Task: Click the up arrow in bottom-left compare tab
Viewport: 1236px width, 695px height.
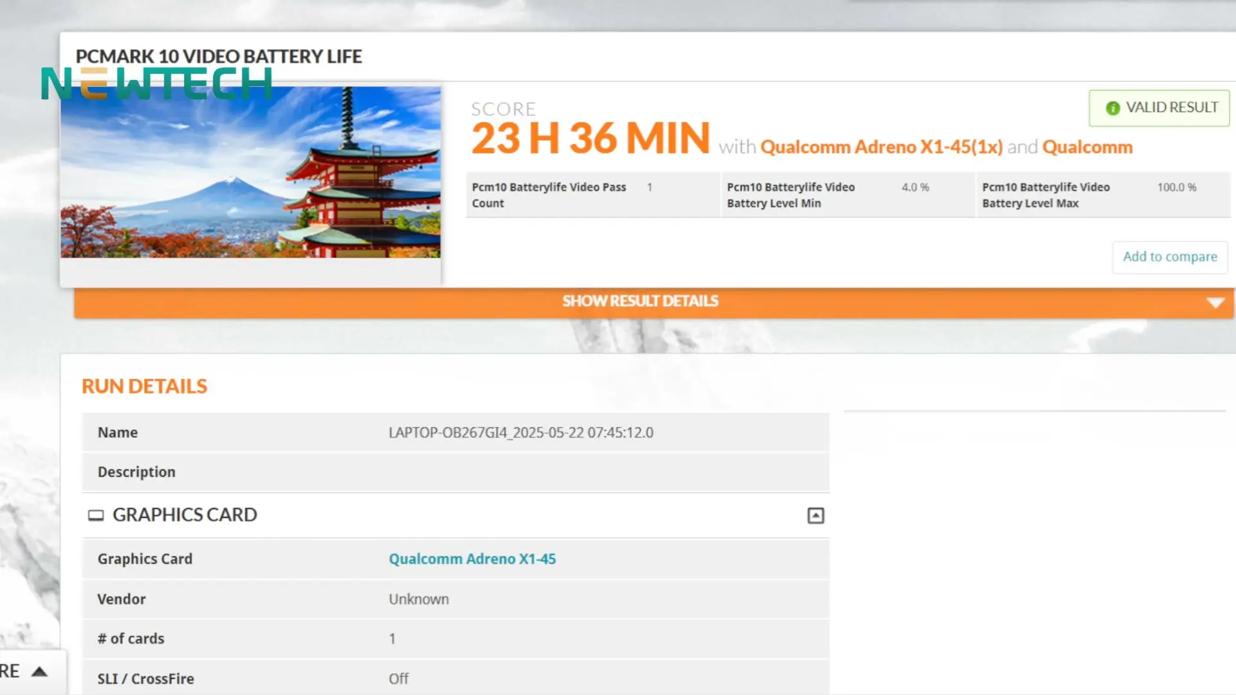Action: coord(39,672)
